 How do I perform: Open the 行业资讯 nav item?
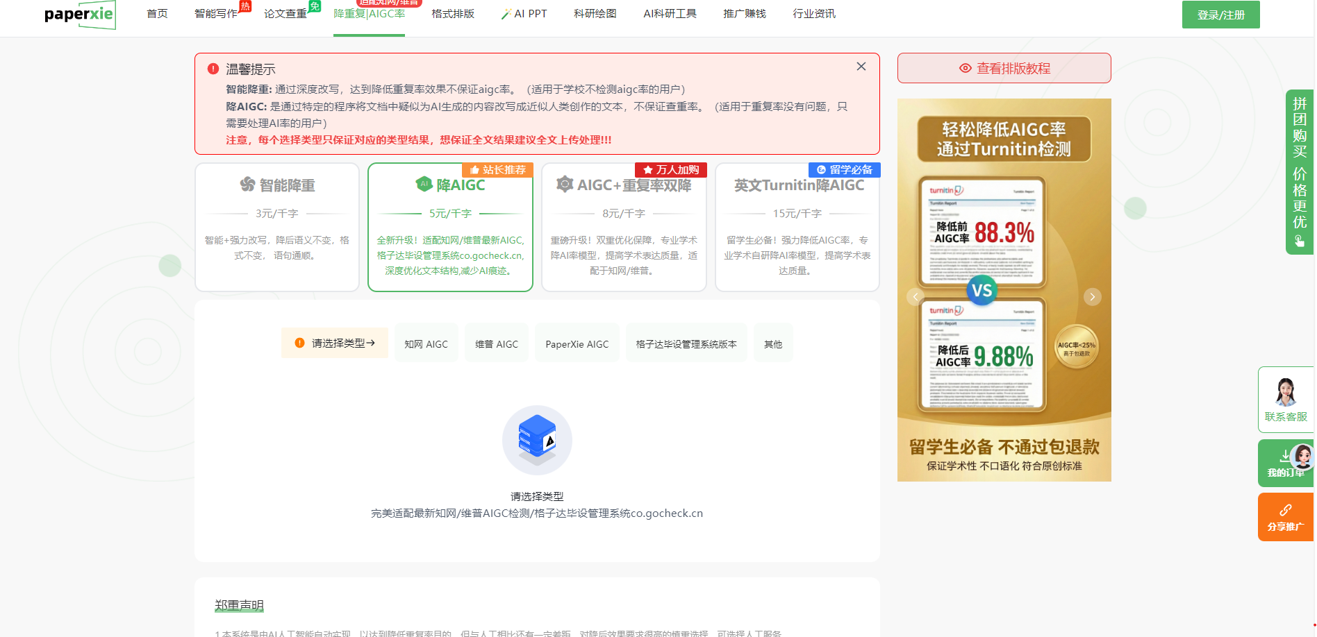point(814,14)
